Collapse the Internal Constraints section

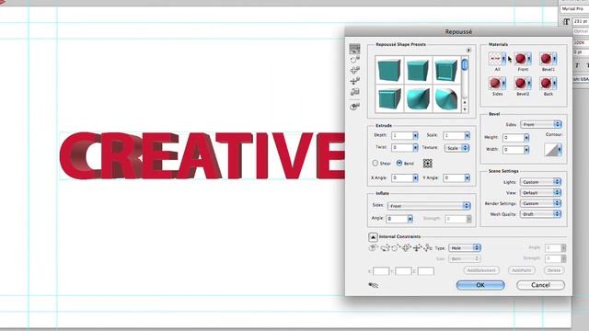[x=373, y=237]
